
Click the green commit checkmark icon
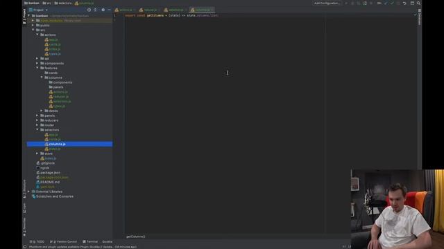[x=392, y=3]
